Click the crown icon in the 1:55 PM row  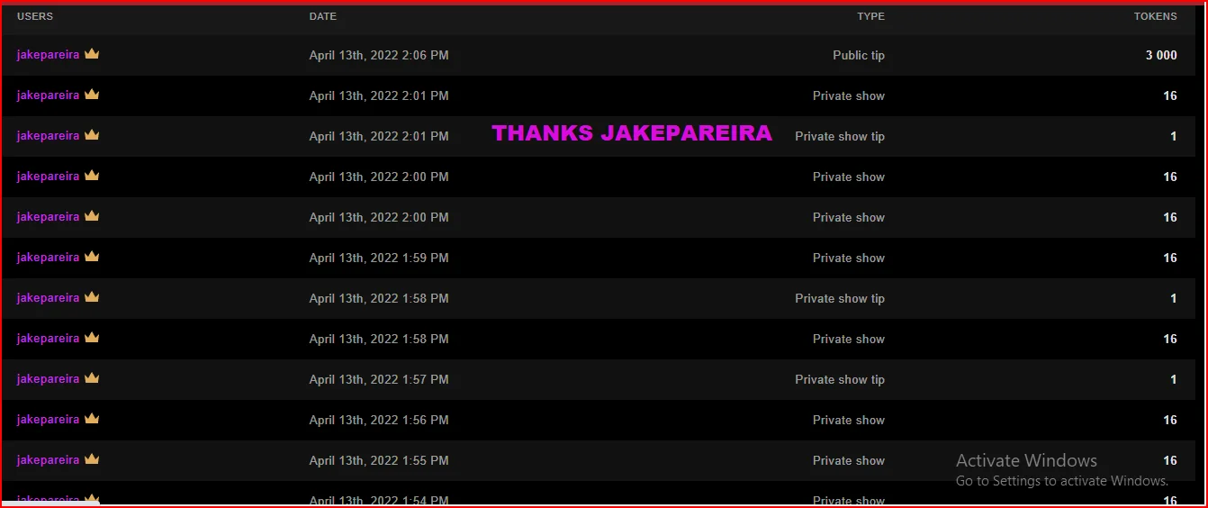(x=92, y=459)
